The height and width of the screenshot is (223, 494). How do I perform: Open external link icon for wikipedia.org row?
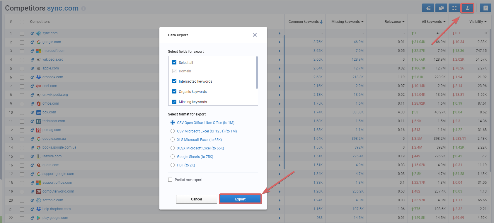32,60
